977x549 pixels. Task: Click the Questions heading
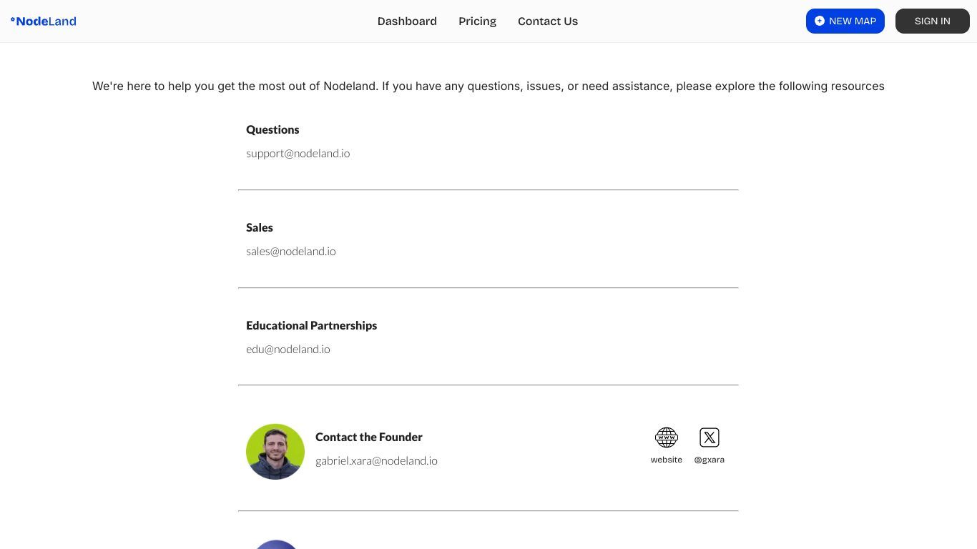click(273, 129)
